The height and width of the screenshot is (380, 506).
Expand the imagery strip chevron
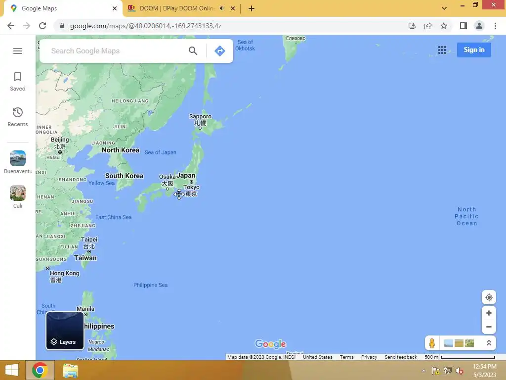tap(489, 343)
